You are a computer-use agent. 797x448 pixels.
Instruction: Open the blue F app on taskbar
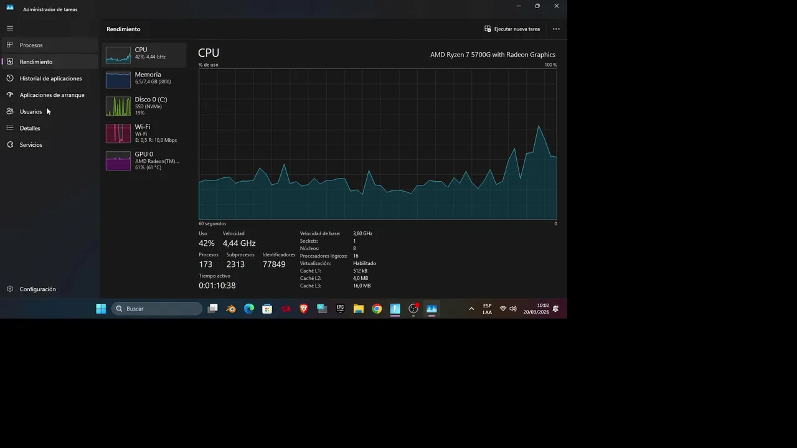(x=395, y=309)
